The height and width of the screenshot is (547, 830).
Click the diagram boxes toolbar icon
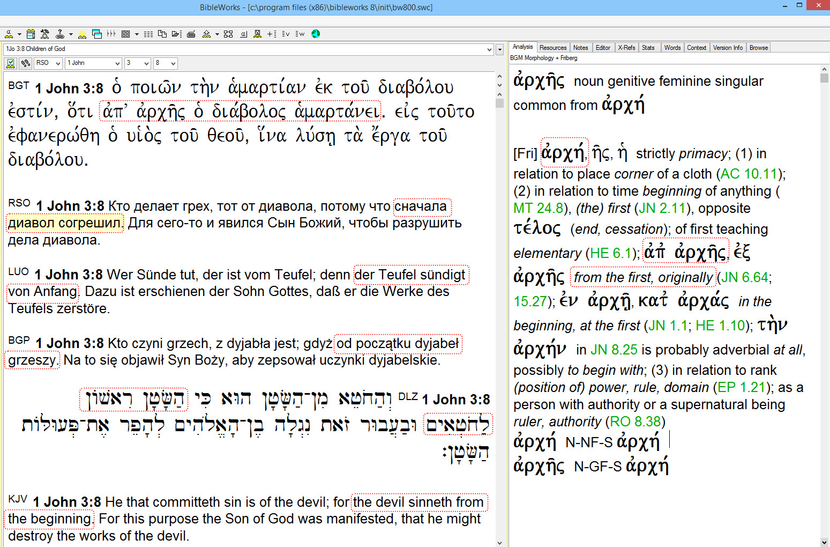[x=228, y=34]
